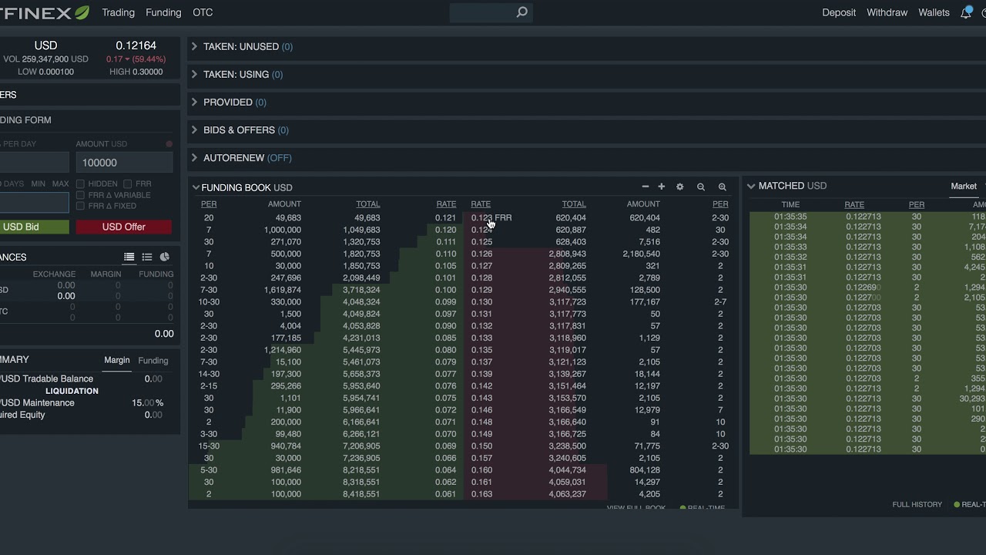Open the Funding menu
The height and width of the screenshot is (555, 986).
click(163, 12)
